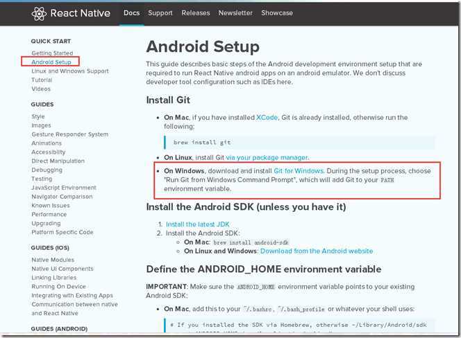Click the PATH inline code text
Viewport: 461px width, 338px height.
pyautogui.click(x=387, y=180)
